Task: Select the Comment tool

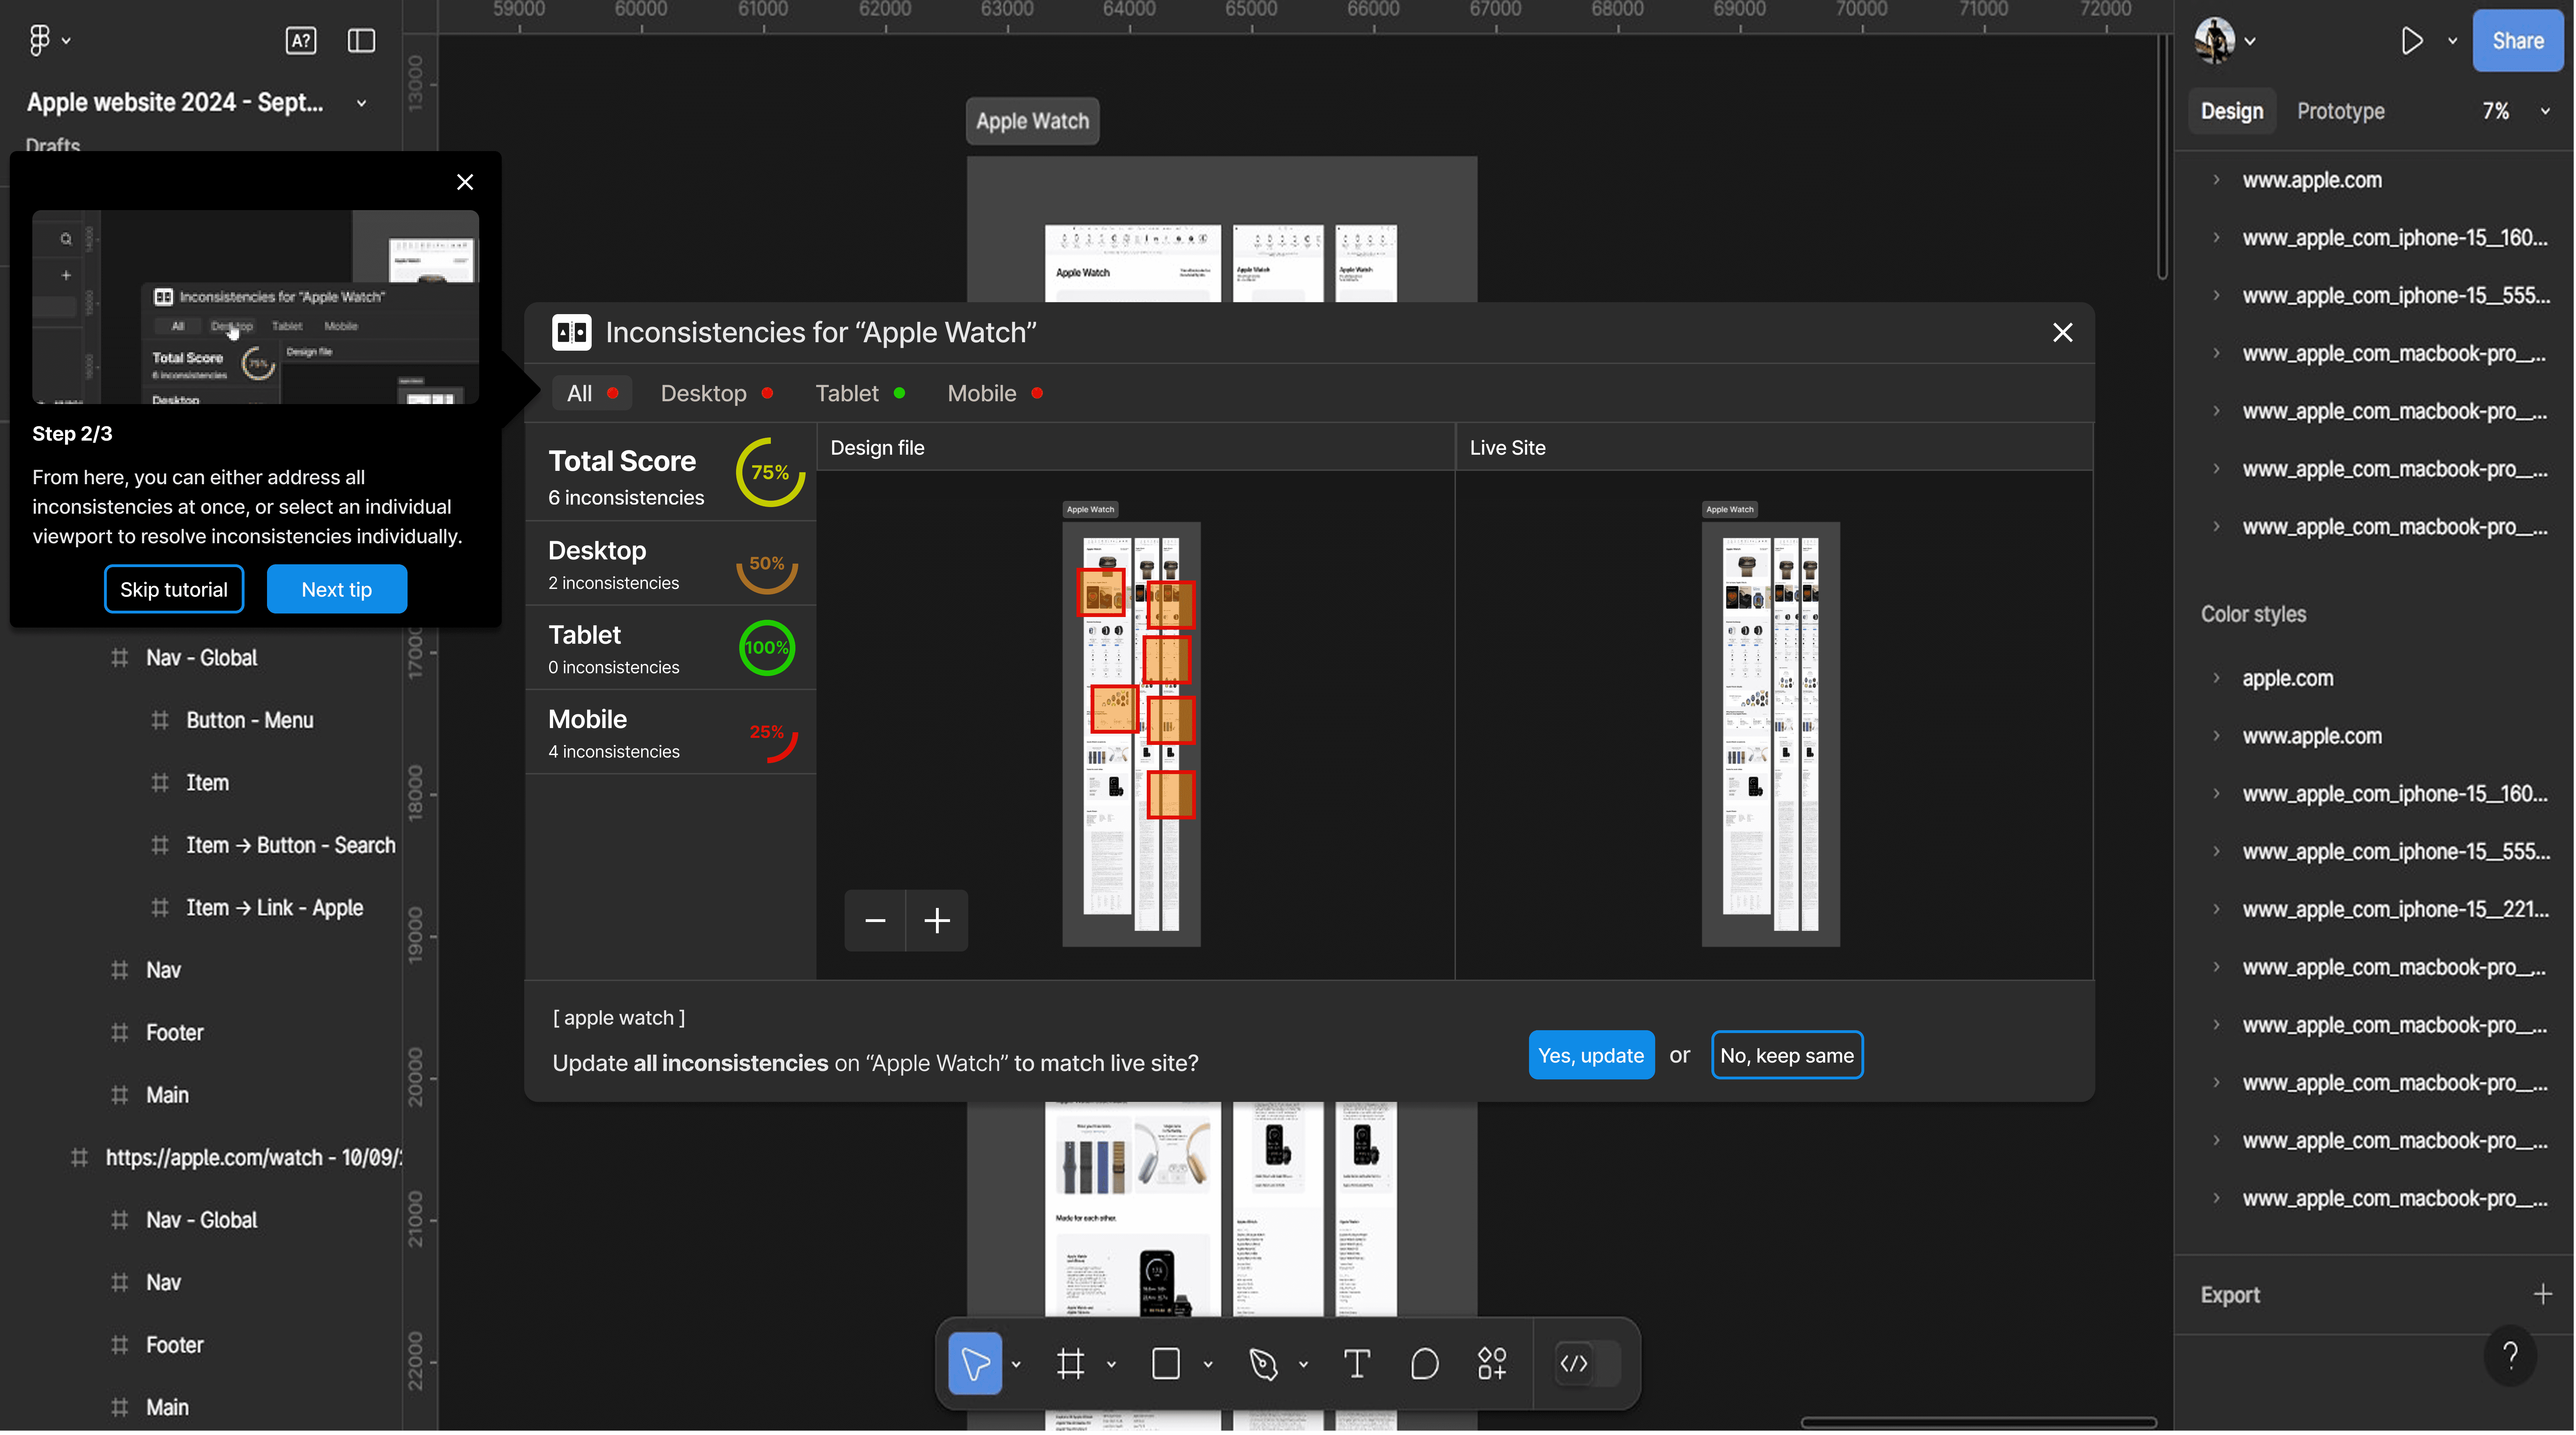Action: pos(1424,1363)
